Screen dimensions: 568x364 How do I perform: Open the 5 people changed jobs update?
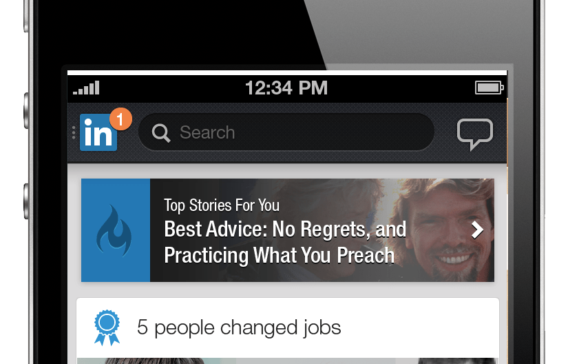point(288,327)
